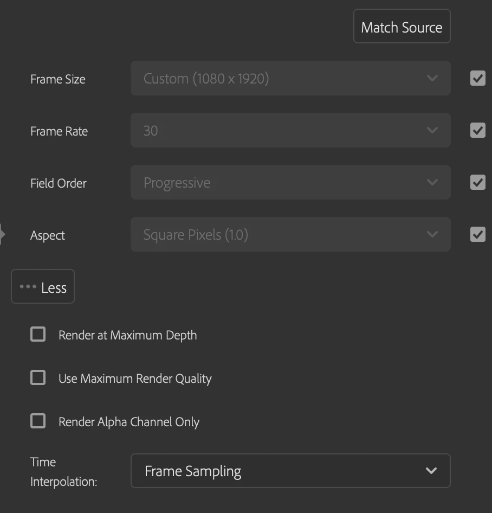Enable Render at Maximum Depth
This screenshot has height=513, width=492.
click(x=38, y=335)
